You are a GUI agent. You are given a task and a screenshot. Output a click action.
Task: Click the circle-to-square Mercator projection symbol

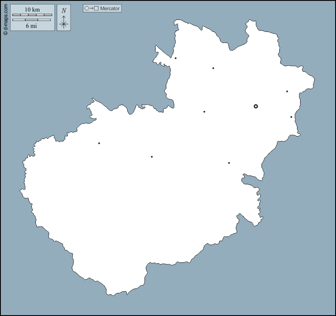tap(91, 8)
